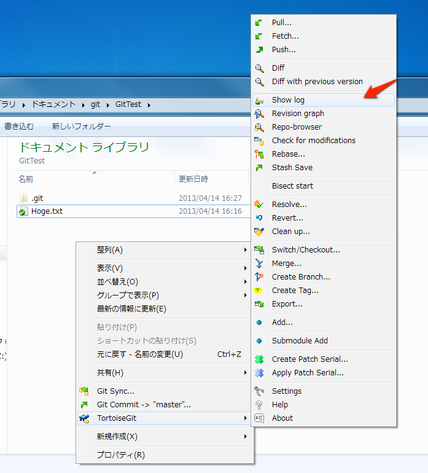Click the GitTest breadcrumb segment
Image resolution: width=428 pixels, height=473 pixels.
[128, 104]
